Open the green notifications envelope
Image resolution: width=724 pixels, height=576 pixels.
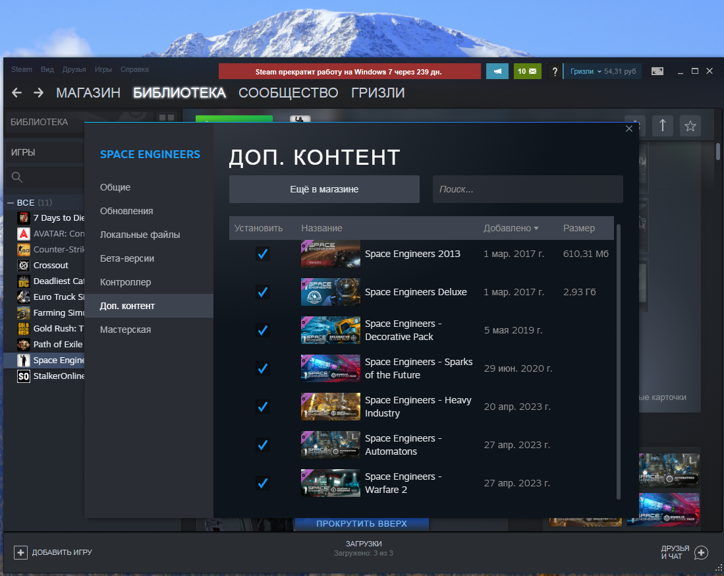pyautogui.click(x=526, y=71)
